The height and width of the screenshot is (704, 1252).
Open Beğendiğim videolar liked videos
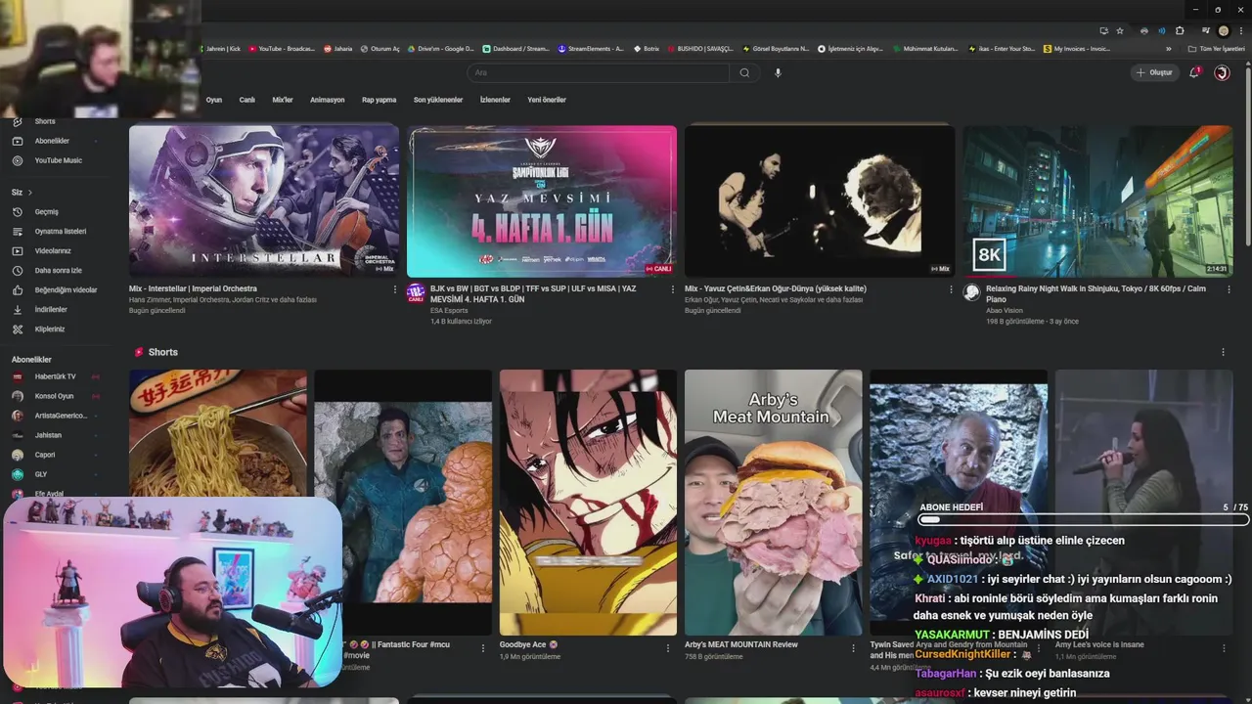click(x=66, y=290)
